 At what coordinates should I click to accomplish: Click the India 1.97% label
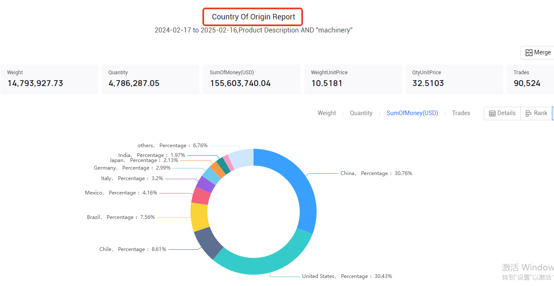(152, 155)
